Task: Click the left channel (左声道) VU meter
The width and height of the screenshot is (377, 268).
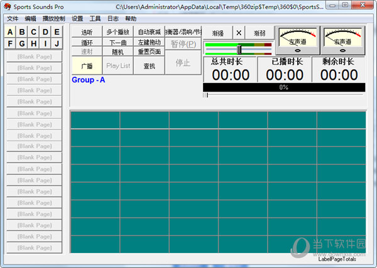Action: 298,41
